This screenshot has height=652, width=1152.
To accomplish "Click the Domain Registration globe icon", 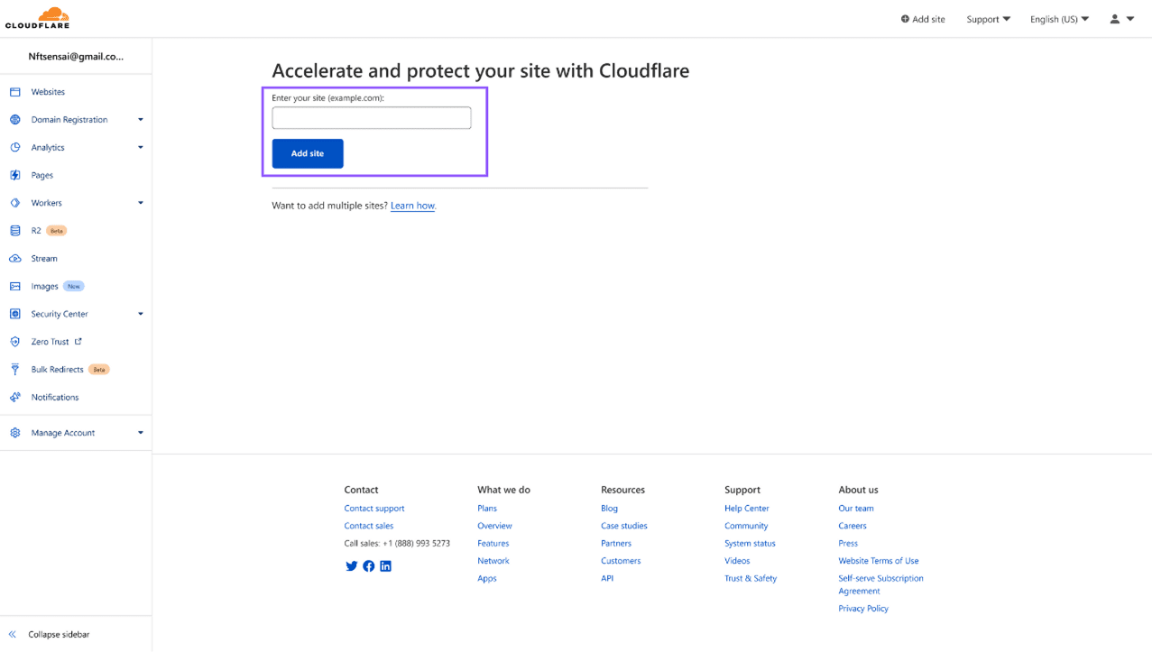I will tap(14, 120).
